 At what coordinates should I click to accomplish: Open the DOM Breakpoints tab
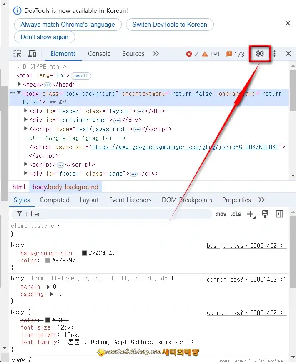pyautogui.click(x=187, y=200)
